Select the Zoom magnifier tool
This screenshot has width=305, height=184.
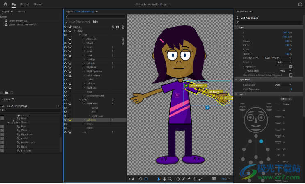coord(170,179)
